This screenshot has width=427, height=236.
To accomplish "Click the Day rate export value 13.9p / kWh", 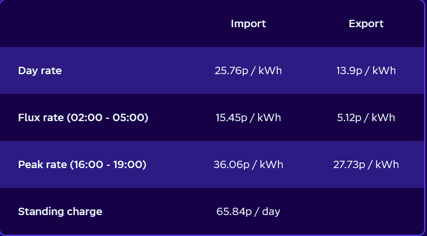I will coord(366,71).
